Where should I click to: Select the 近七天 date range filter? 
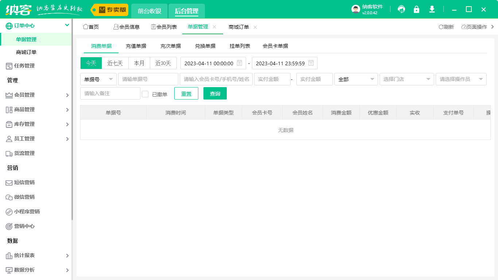pyautogui.click(x=115, y=63)
